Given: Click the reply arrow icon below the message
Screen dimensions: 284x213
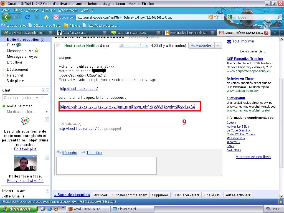Looking at the screenshot, I should 59,152.
